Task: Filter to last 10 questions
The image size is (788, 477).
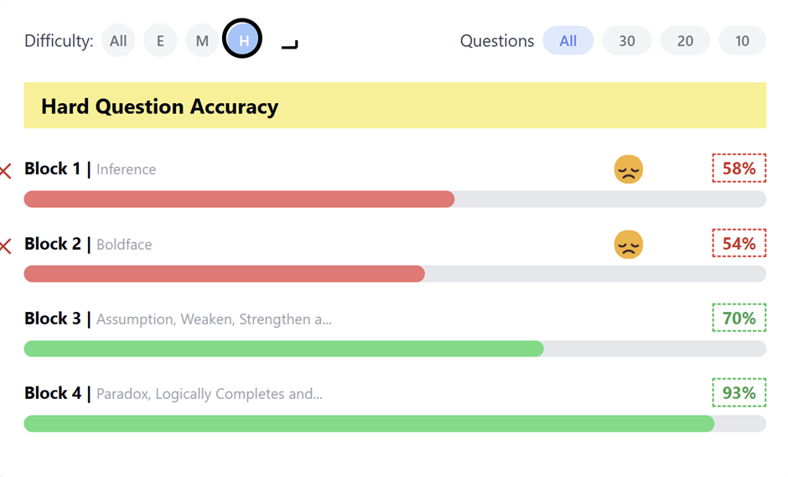Action: [x=742, y=40]
